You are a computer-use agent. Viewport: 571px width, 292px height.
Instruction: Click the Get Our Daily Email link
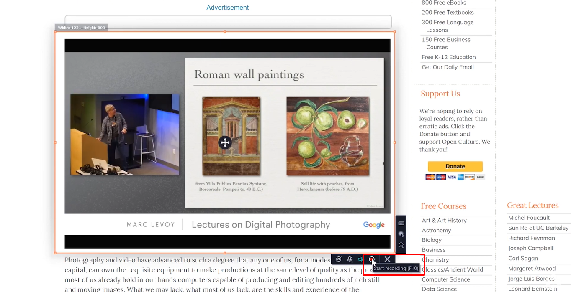[448, 67]
